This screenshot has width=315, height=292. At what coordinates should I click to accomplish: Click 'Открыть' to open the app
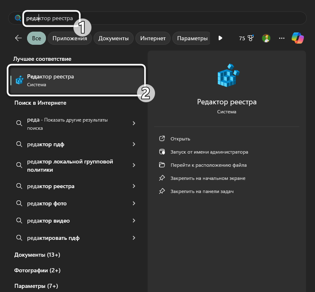(x=180, y=139)
